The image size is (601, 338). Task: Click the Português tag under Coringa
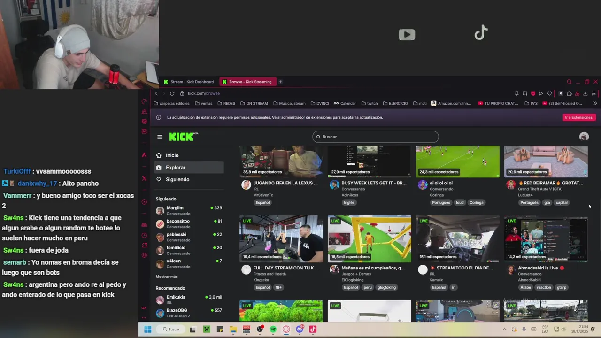point(441,203)
